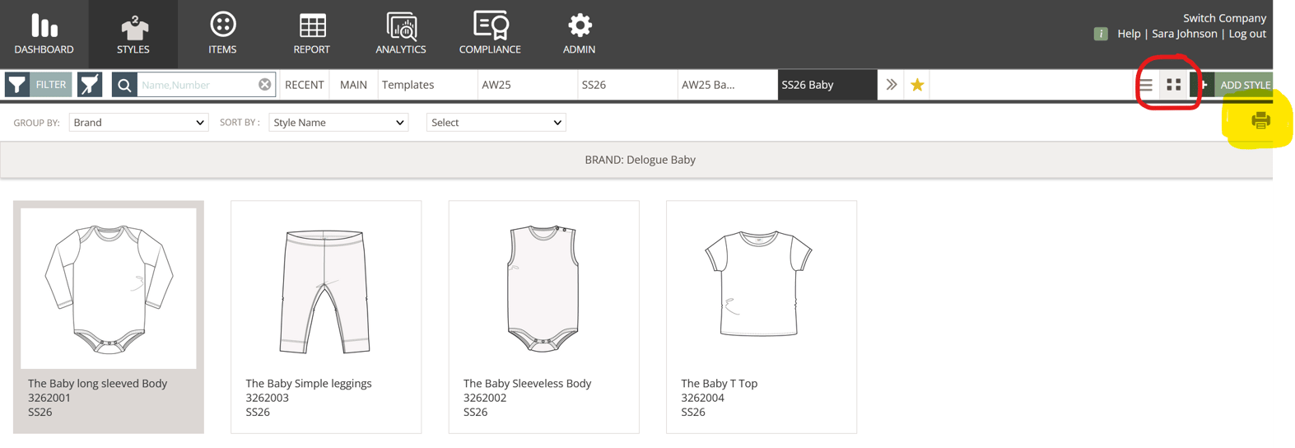This screenshot has height=448, width=1295.
Task: Click the printer icon
Action: pos(1260,121)
